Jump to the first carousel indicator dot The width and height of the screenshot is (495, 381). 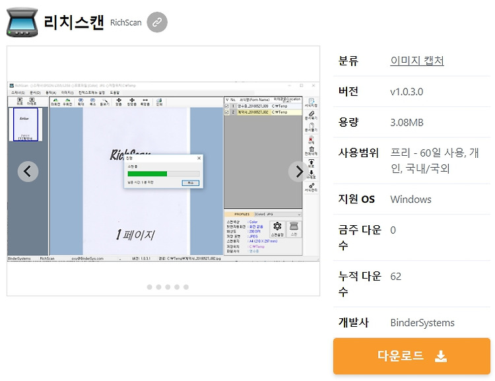click(150, 287)
